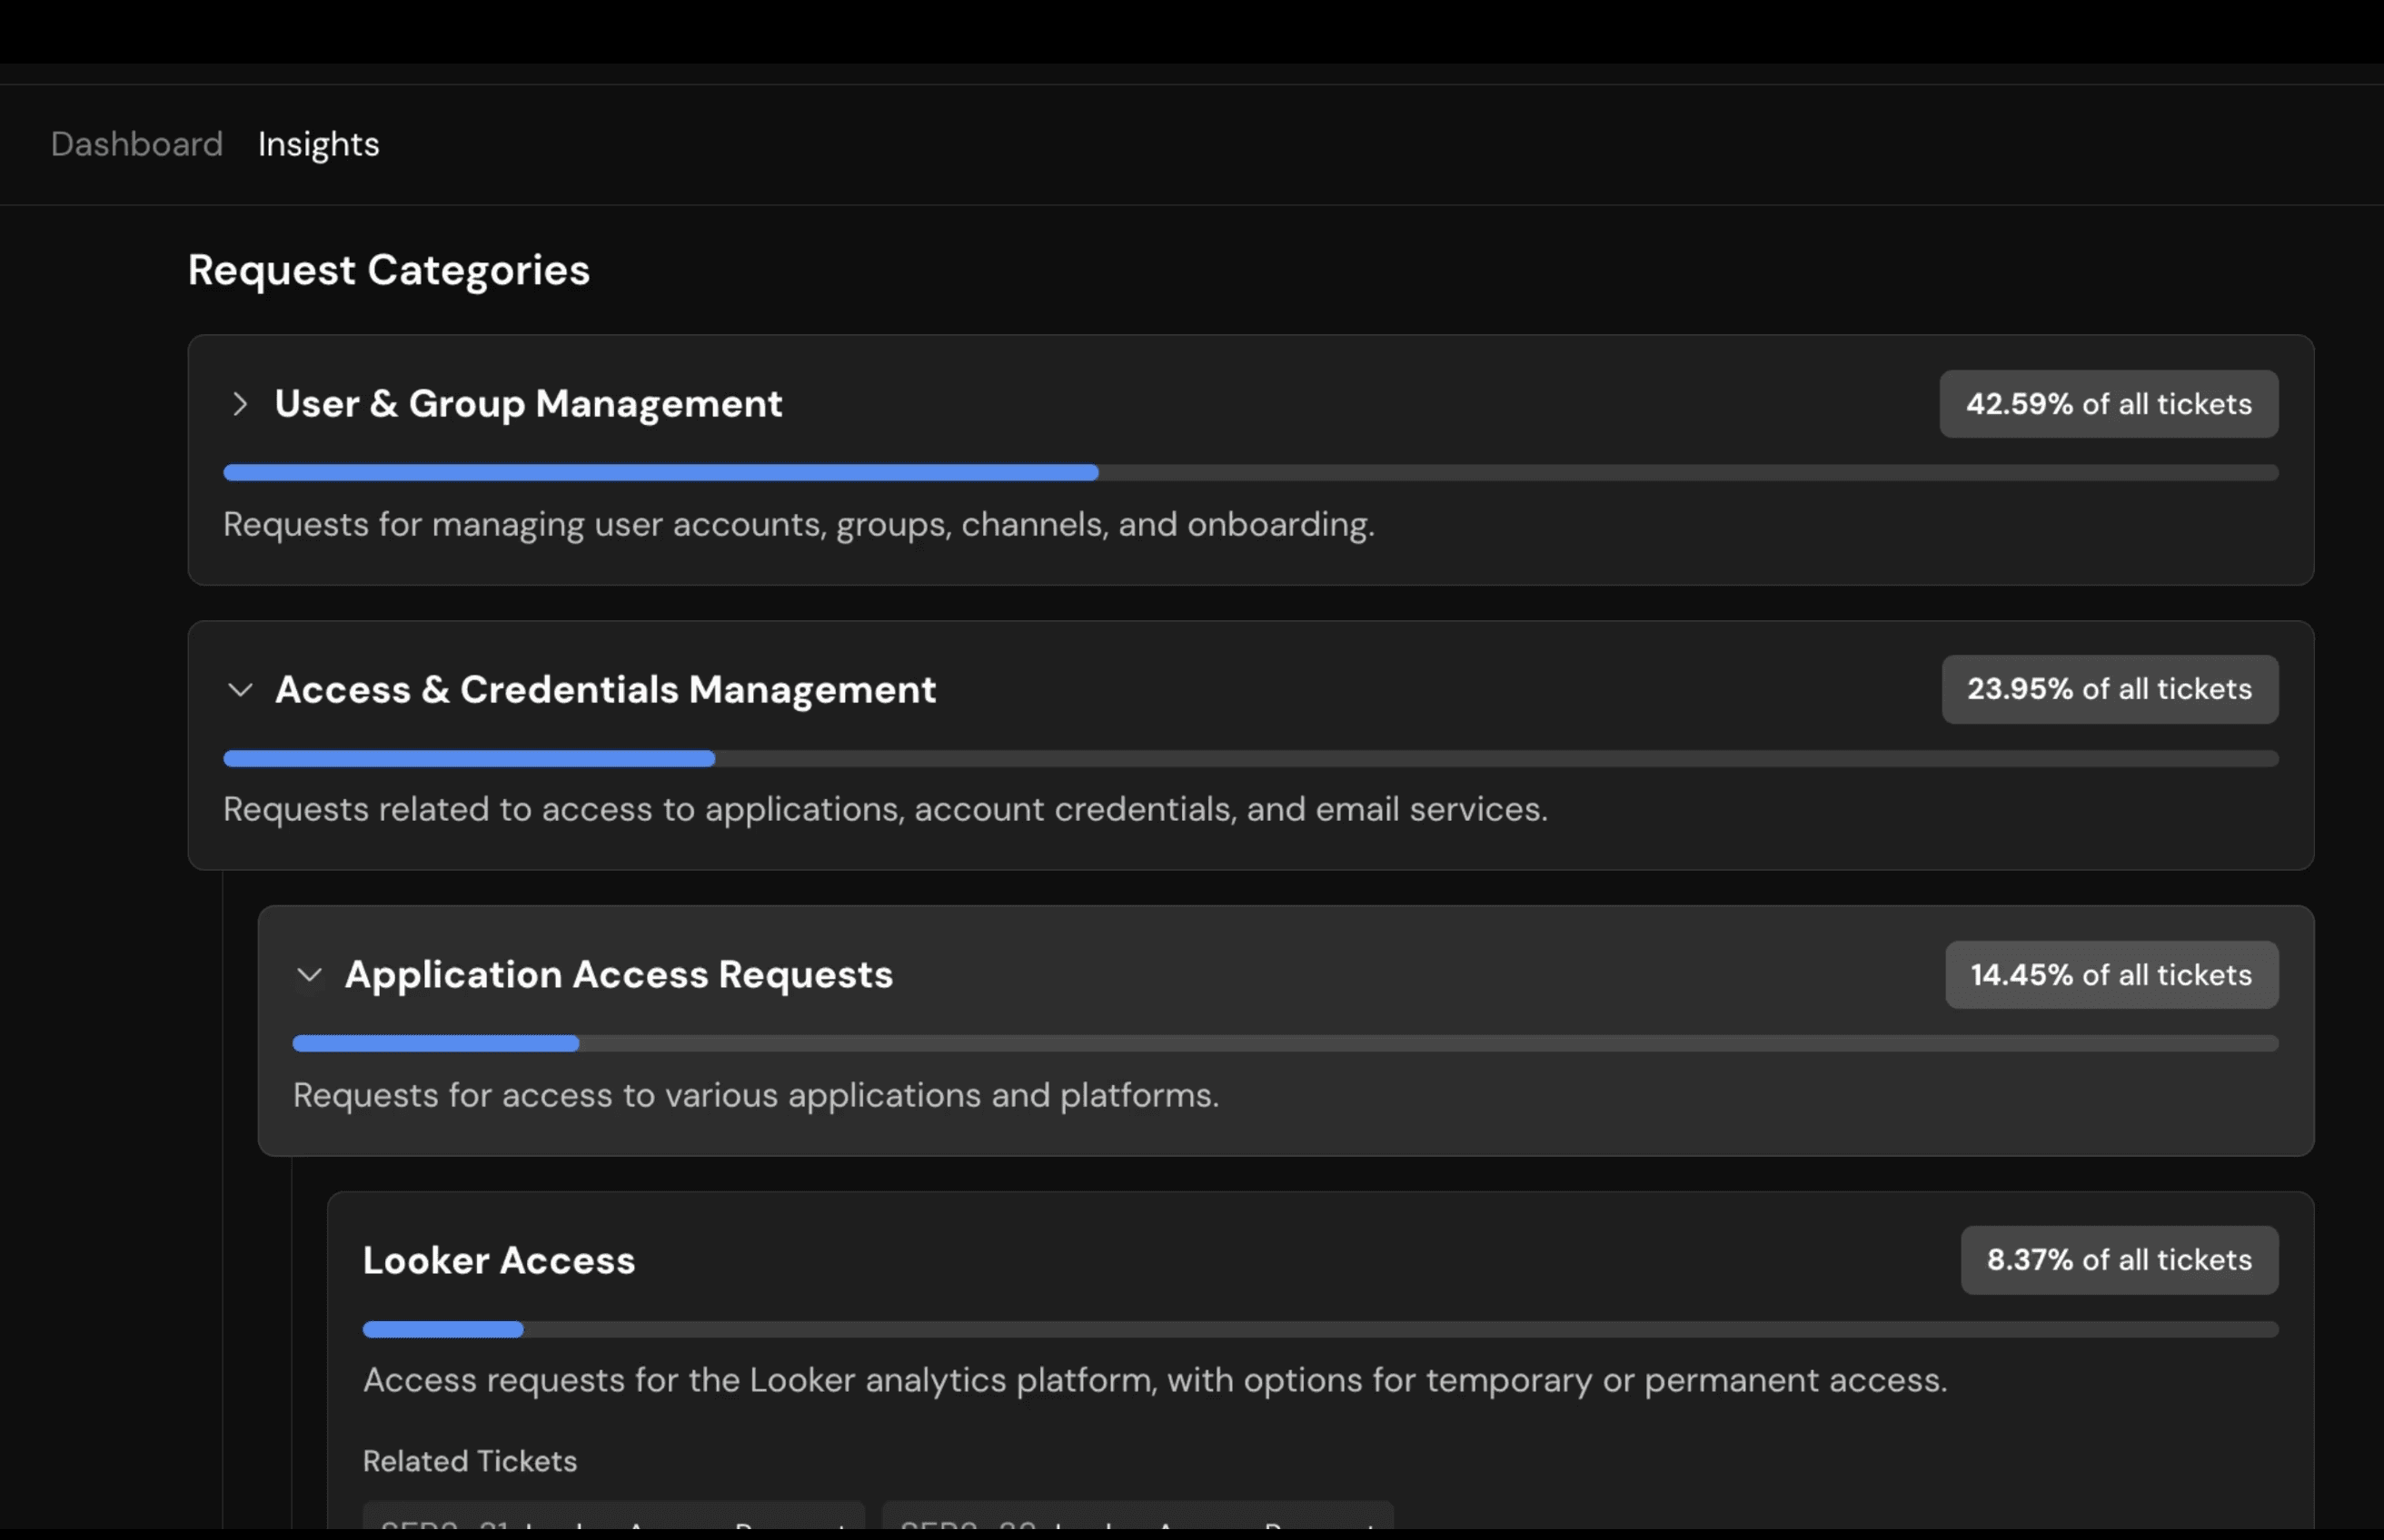Open the Looker Access category title
The image size is (2384, 1540).
pyautogui.click(x=498, y=1260)
